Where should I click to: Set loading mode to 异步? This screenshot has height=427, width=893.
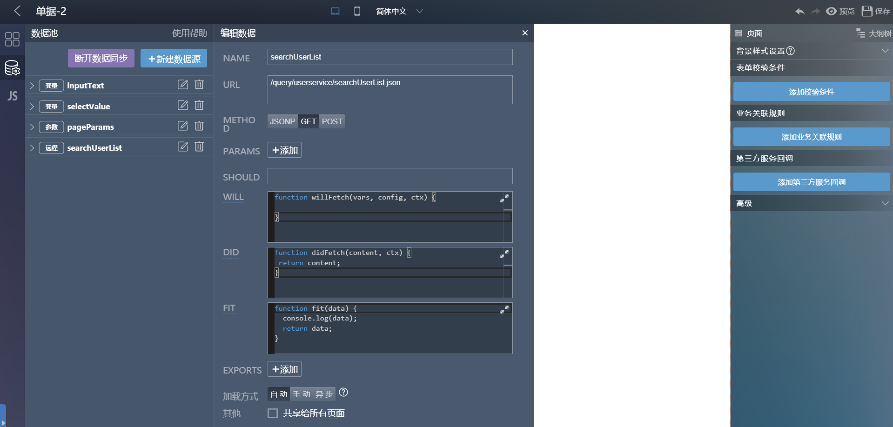[x=324, y=394]
